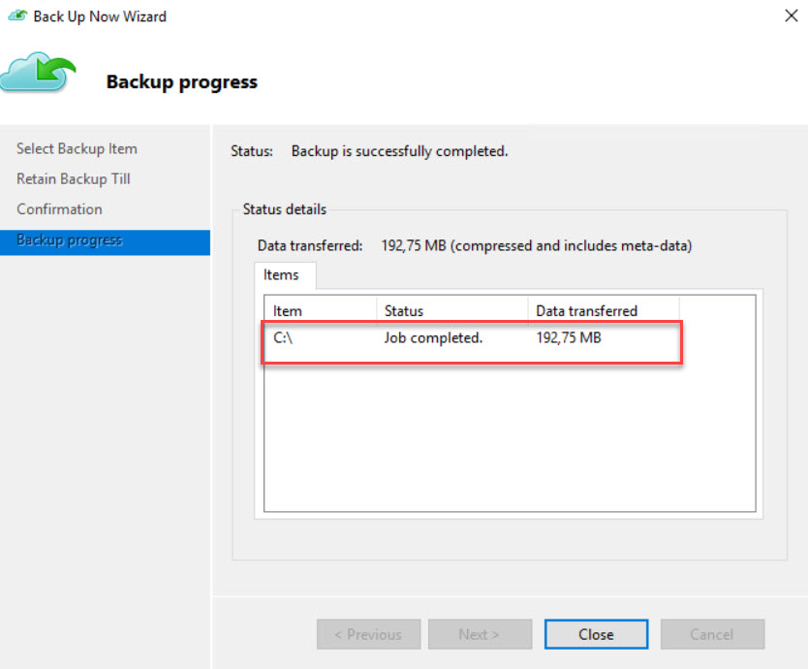This screenshot has width=808, height=669.
Task: Switch to the Items tab
Action: click(x=281, y=275)
